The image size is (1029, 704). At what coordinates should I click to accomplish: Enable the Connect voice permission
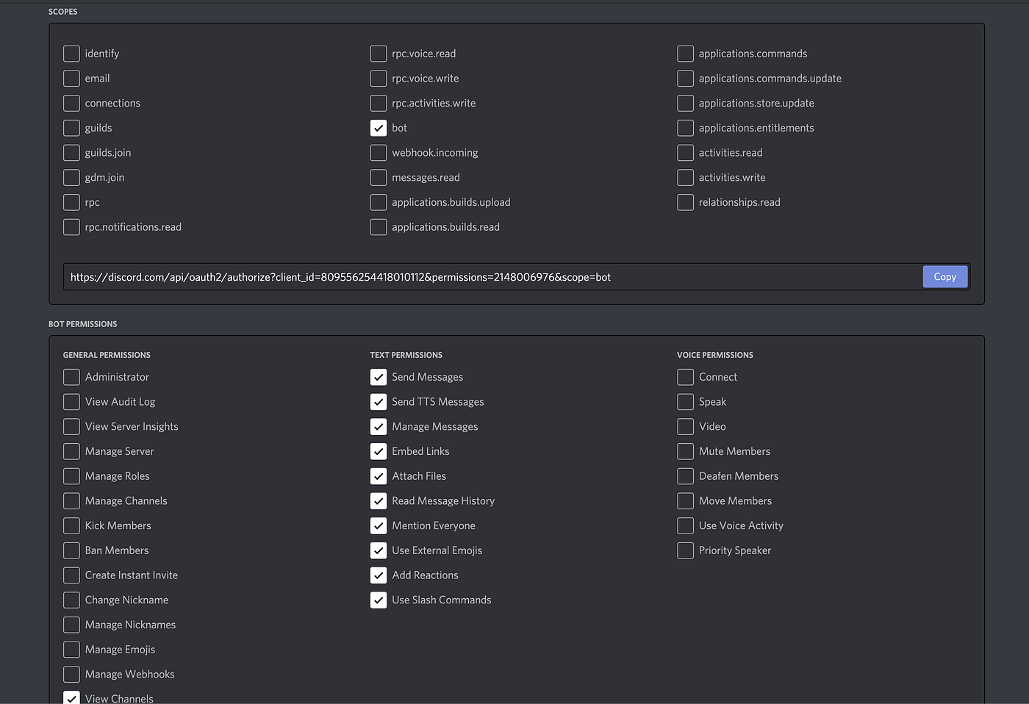pyautogui.click(x=685, y=377)
